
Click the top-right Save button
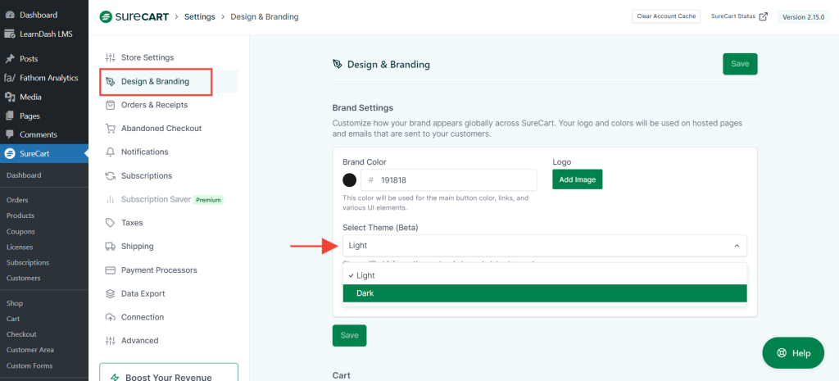(739, 64)
